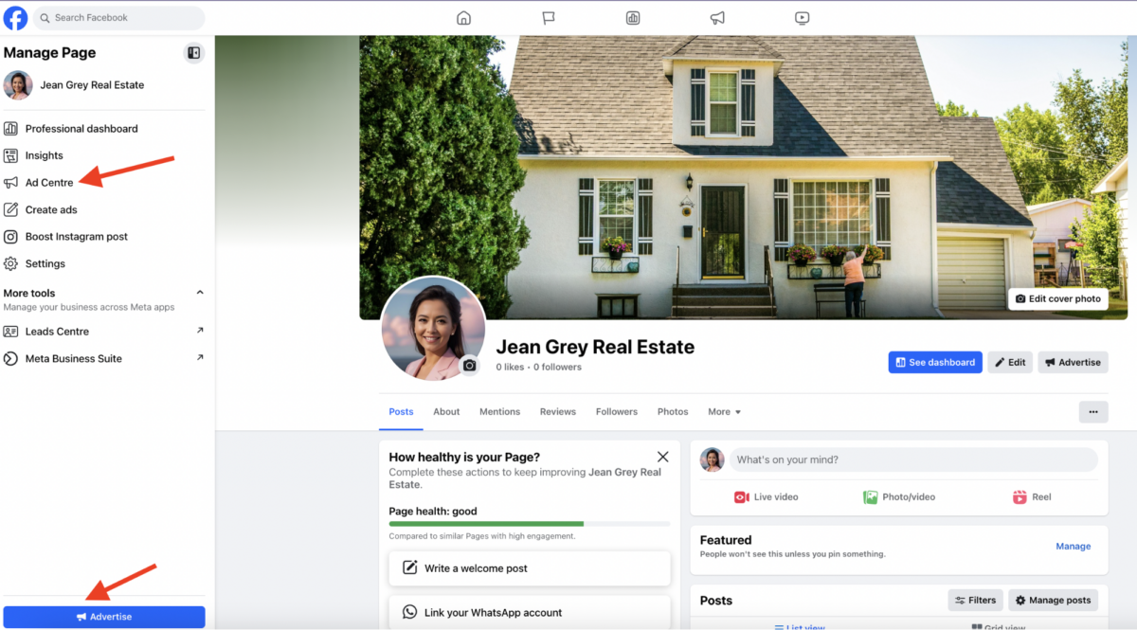Collapse the Manage Page sidebar

coord(193,53)
